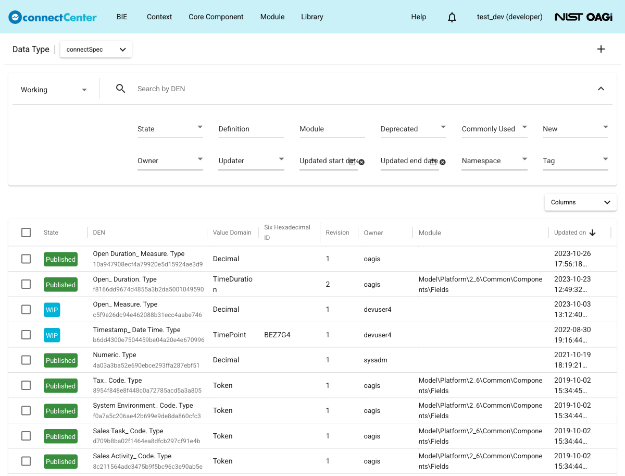Image resolution: width=625 pixels, height=476 pixels.
Task: Click the search magnifier icon
Action: (121, 89)
